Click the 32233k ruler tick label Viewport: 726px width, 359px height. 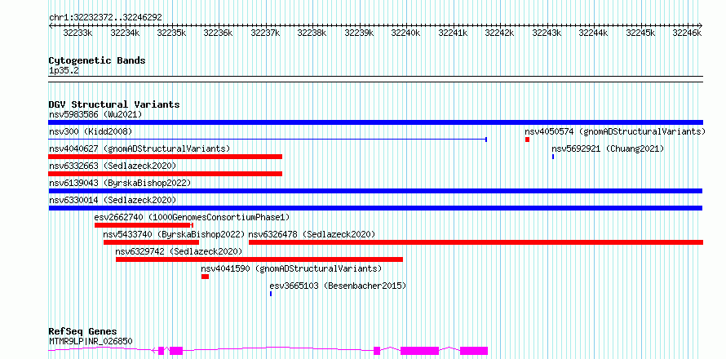click(77, 33)
